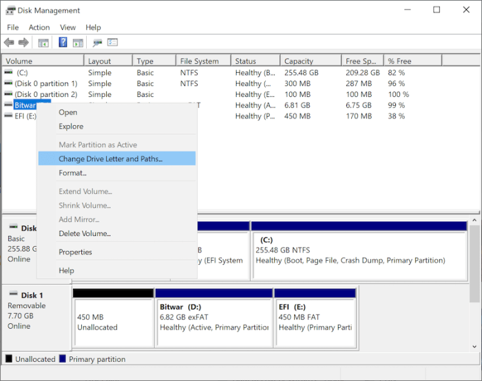The image size is (482, 381).
Task: Click the Disk Management title bar icon
Action: pyautogui.click(x=10, y=10)
